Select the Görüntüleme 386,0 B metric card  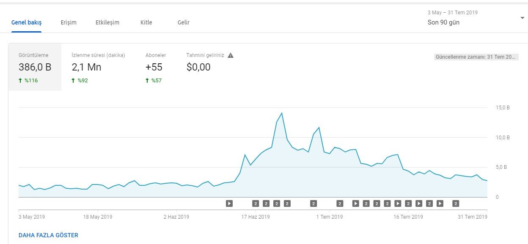(35, 67)
